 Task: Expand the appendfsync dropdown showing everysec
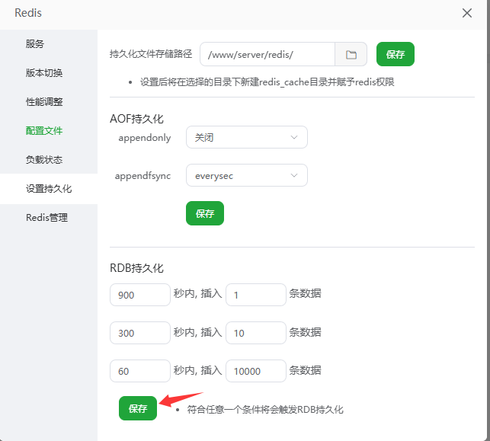(x=247, y=175)
